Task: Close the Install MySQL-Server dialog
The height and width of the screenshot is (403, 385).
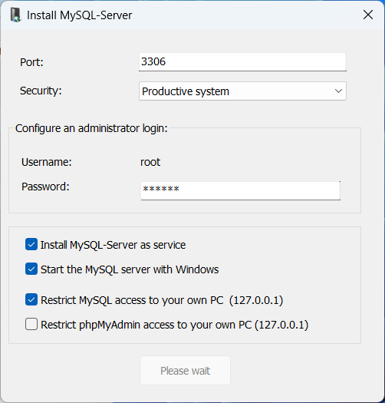Action: pyautogui.click(x=368, y=15)
